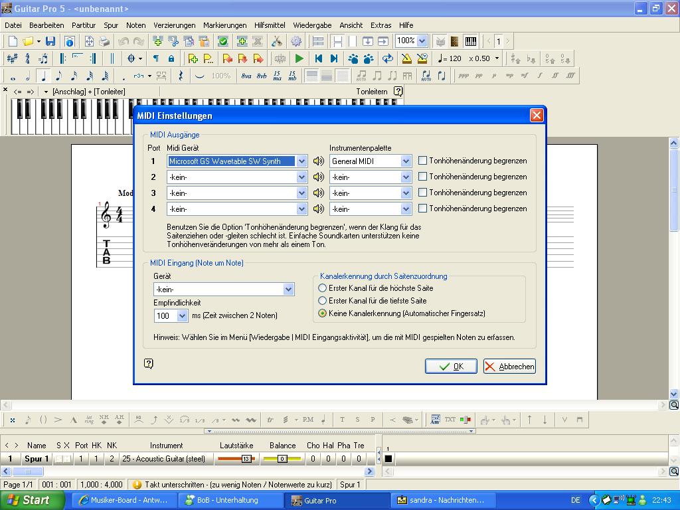
Task: Open the port 1 Midi Gerät dropdown
Action: click(x=301, y=161)
